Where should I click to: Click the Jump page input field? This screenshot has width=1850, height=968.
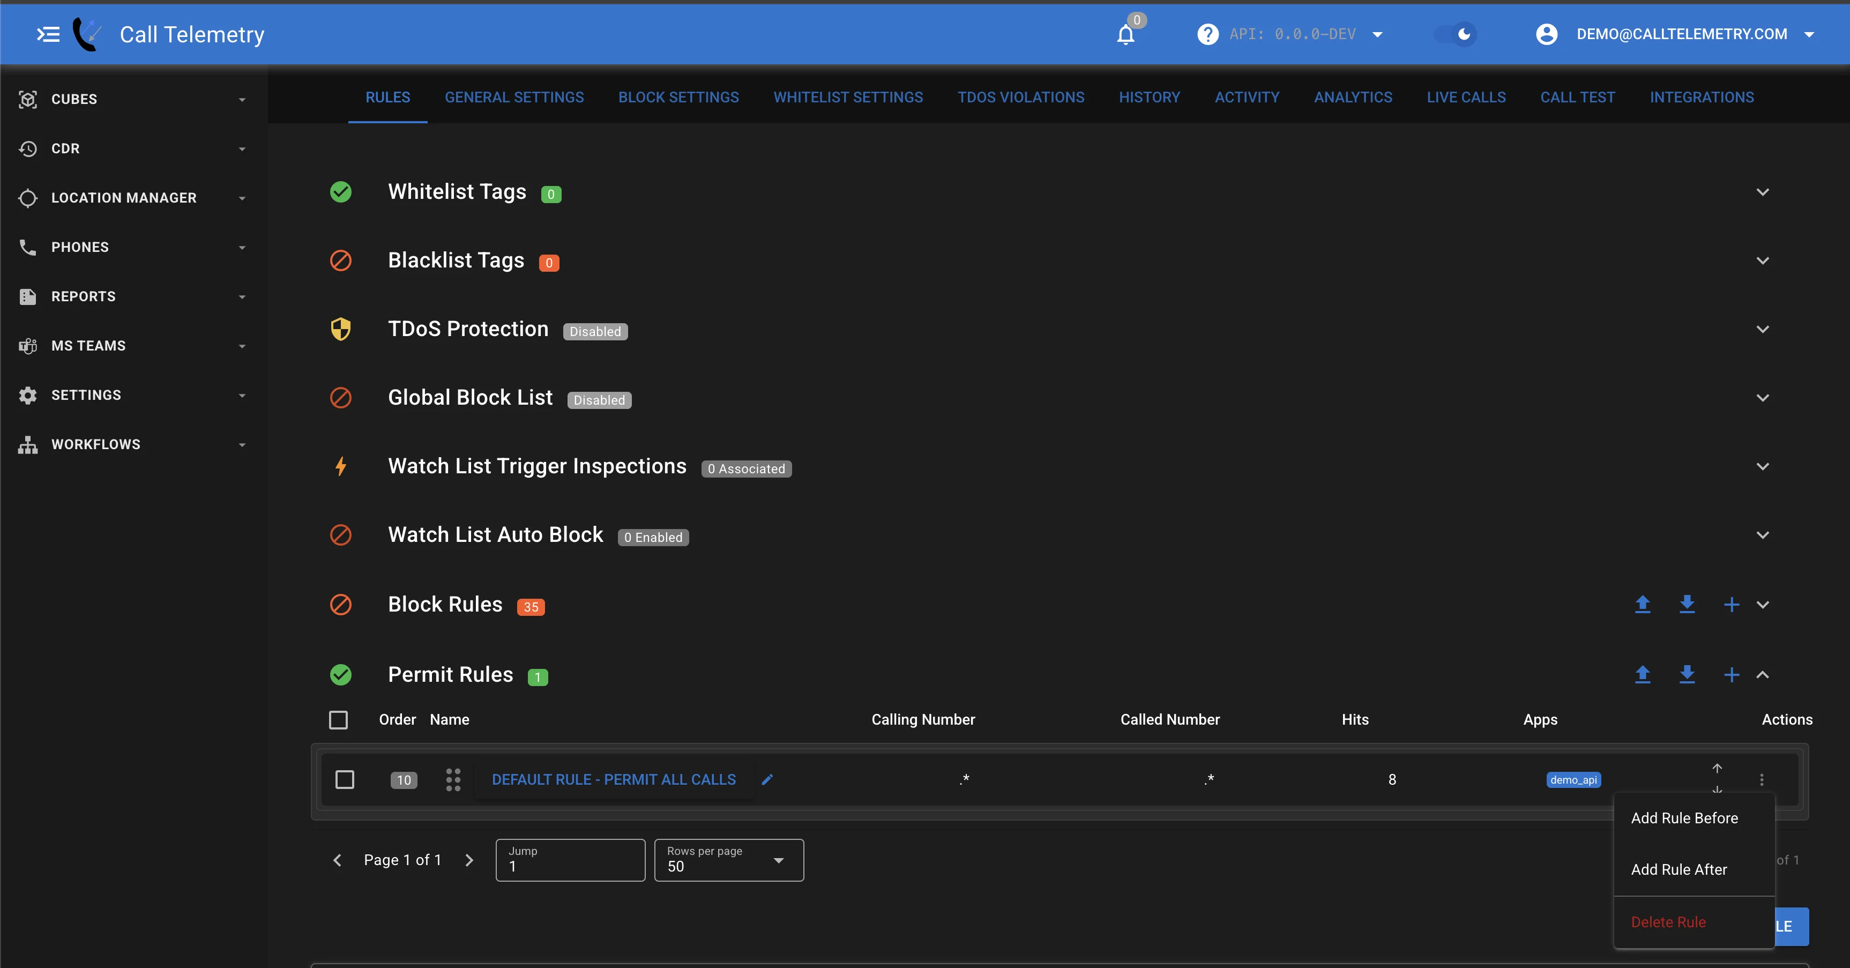[570, 865]
